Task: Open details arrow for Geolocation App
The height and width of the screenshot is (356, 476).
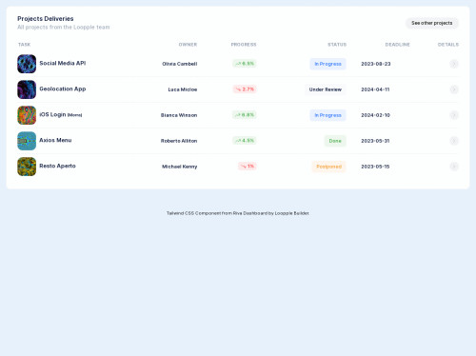Action: pos(454,89)
